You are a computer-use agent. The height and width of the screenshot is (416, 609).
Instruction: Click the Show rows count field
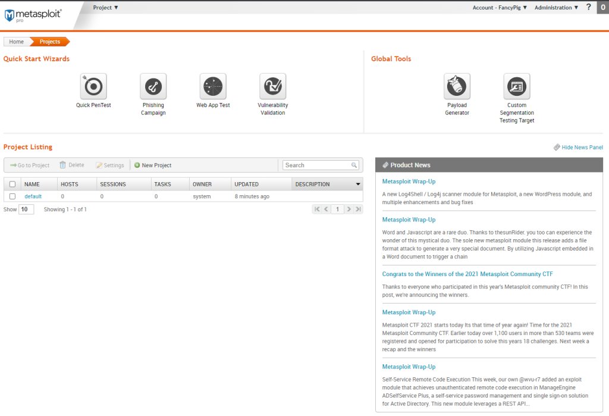pyautogui.click(x=26, y=209)
